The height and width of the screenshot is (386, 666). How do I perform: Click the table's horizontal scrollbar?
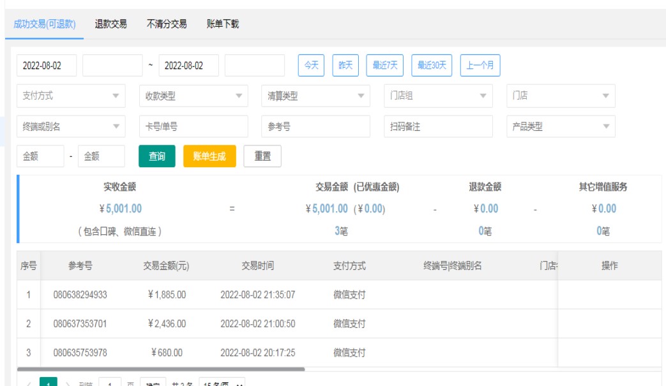pos(161,369)
